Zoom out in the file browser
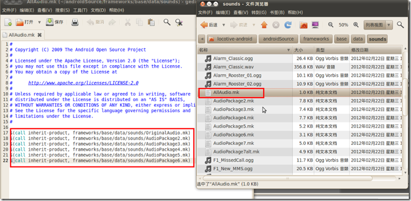This screenshot has width=411, height=201. click(x=330, y=25)
